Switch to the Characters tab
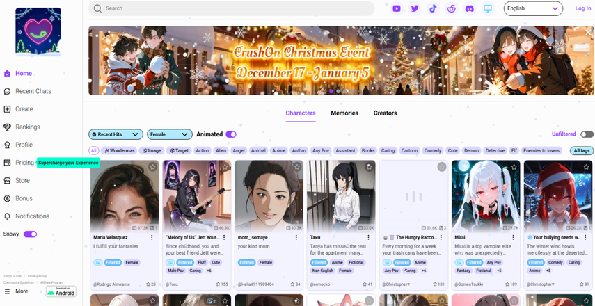Screen dimensions: 595x306 click(301, 113)
